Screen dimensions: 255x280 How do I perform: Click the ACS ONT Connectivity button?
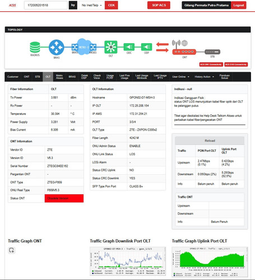pyautogui.click(x=211, y=64)
